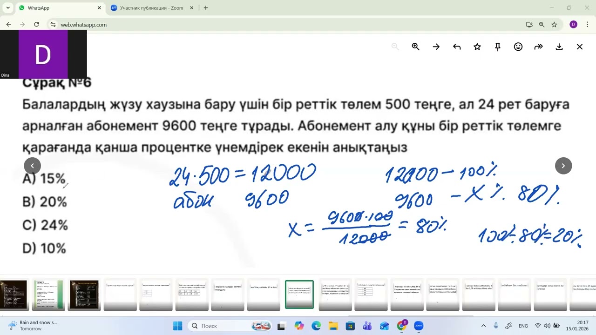Screen dimensions: 596x335
Task: Go back in the browser
Action: [x=8, y=24]
